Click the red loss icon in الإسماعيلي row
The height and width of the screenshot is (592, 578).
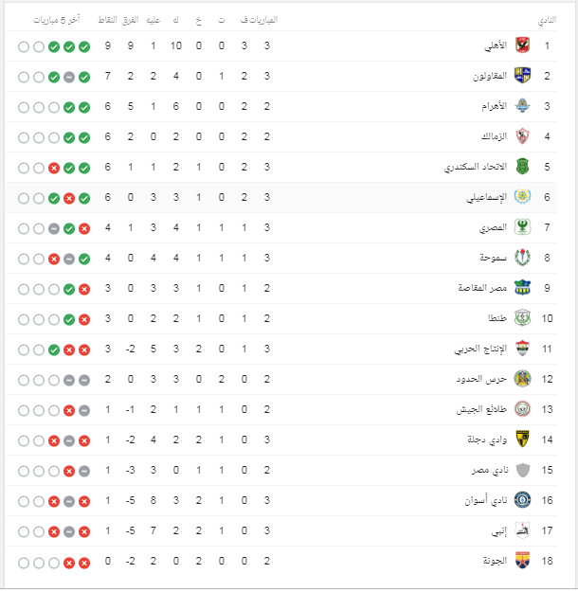pos(69,197)
